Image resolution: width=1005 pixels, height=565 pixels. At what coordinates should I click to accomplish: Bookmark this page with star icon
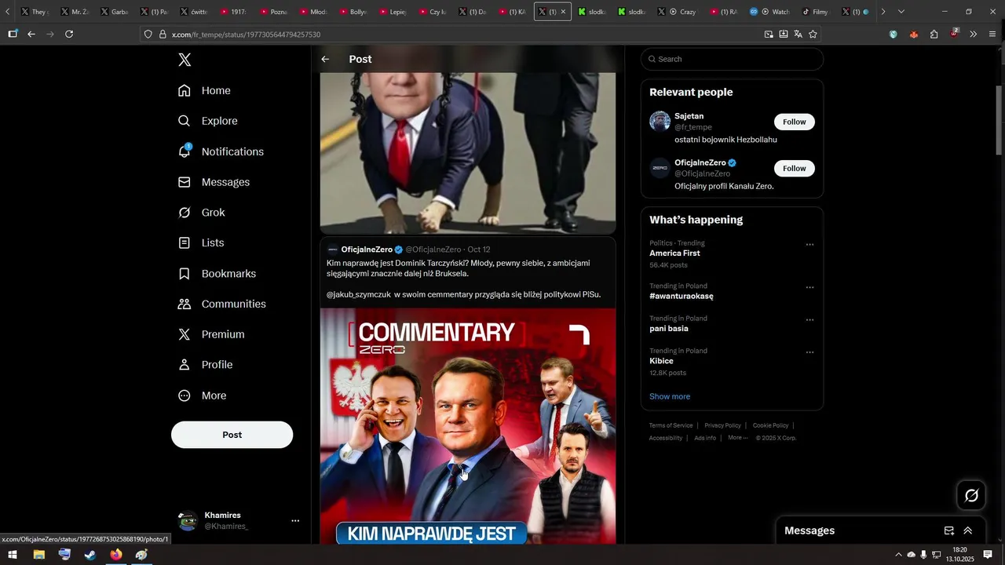(x=813, y=34)
